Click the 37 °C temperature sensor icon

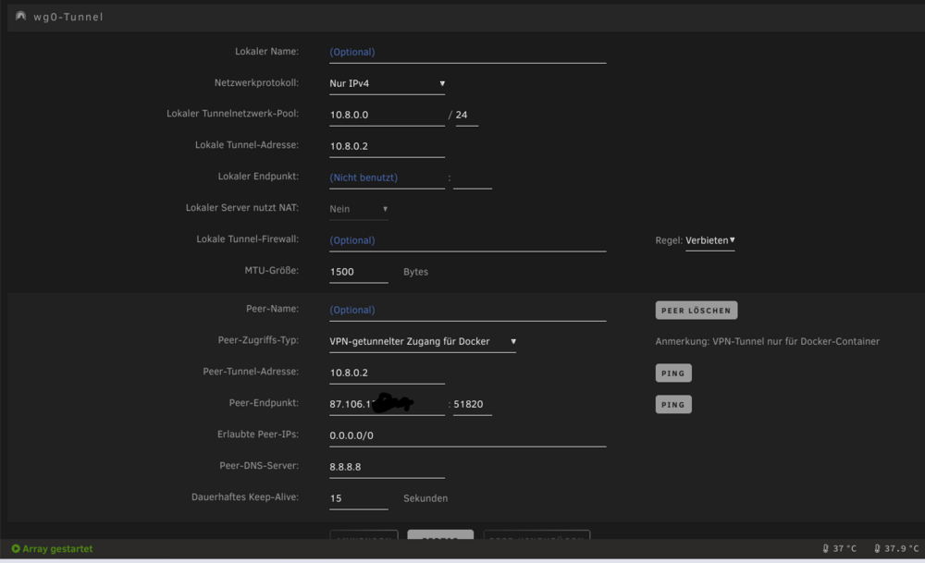(826, 549)
